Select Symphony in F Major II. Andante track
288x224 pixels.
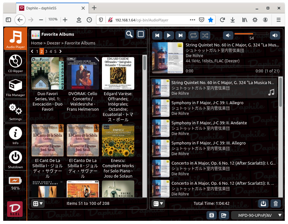click(214, 128)
